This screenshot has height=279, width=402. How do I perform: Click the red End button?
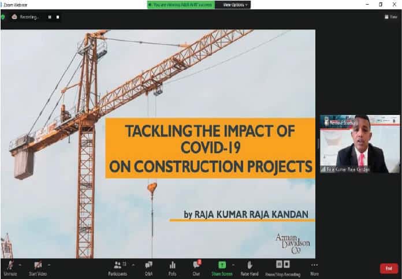[389, 269]
